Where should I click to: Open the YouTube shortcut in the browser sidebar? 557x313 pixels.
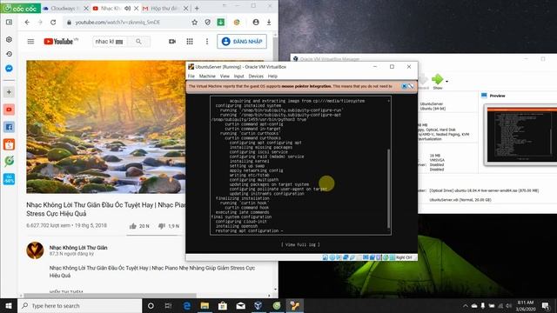click(x=10, y=110)
